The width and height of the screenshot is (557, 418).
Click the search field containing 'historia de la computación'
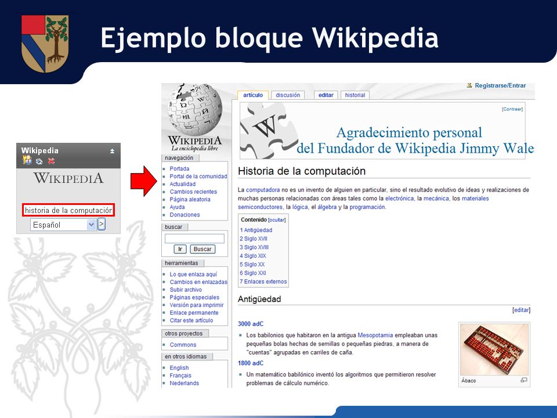click(x=68, y=210)
